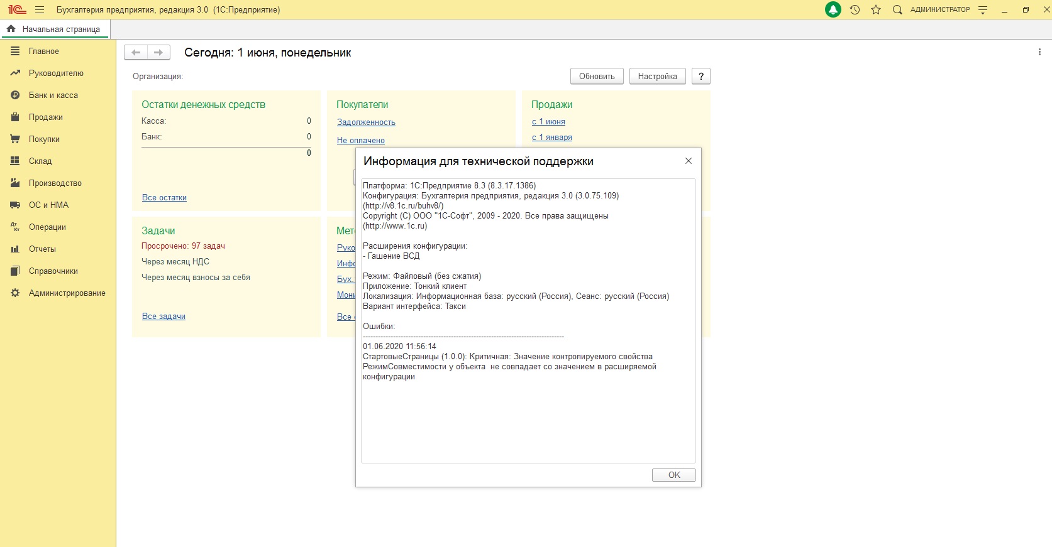Open the Продажи sidebar section
The image size is (1052, 547).
[x=46, y=117]
